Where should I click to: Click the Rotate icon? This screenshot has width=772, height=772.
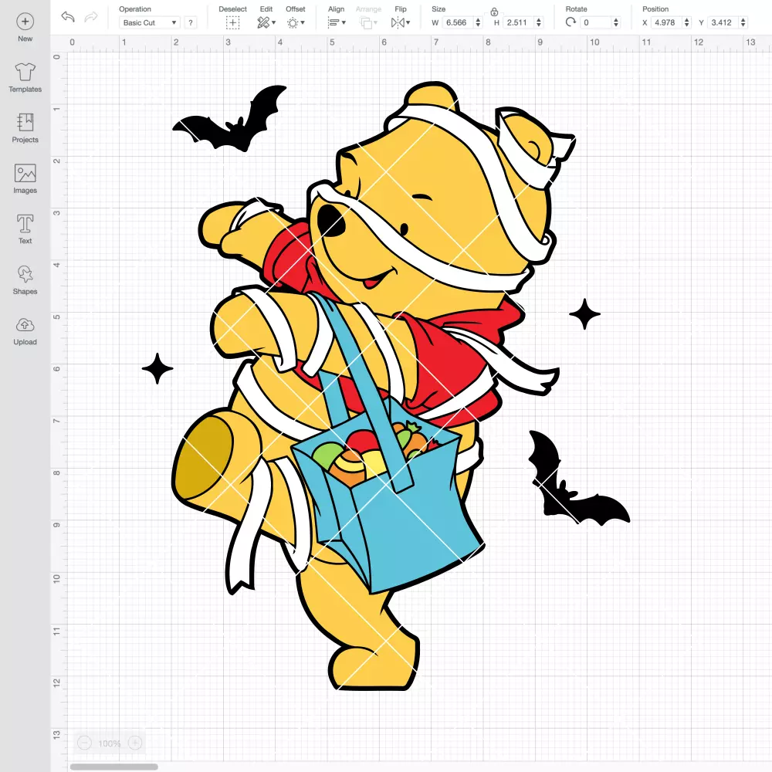click(571, 22)
